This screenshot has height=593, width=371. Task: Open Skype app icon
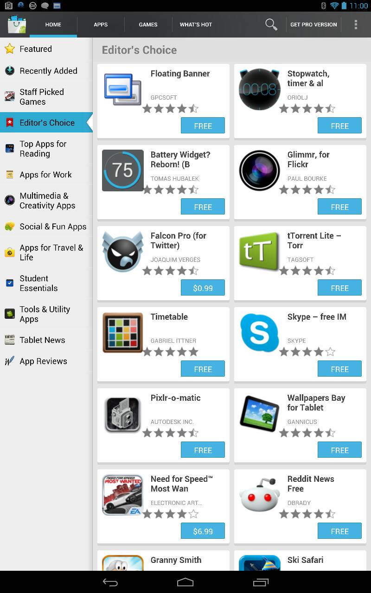[x=260, y=333]
